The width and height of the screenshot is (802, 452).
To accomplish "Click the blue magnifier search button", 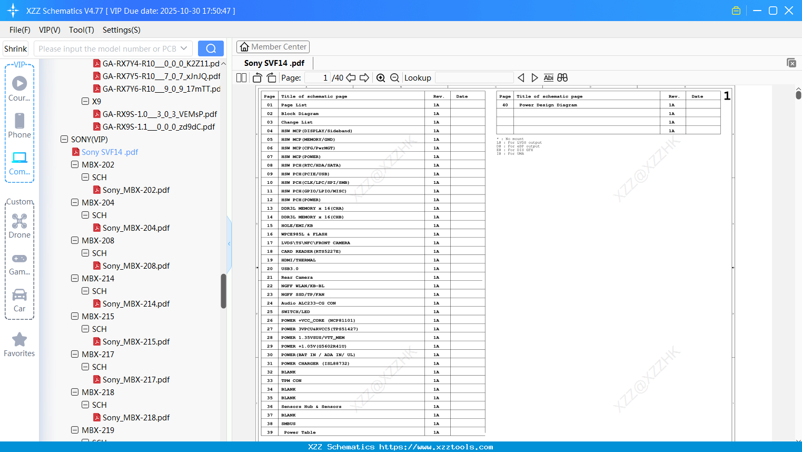I will [211, 48].
